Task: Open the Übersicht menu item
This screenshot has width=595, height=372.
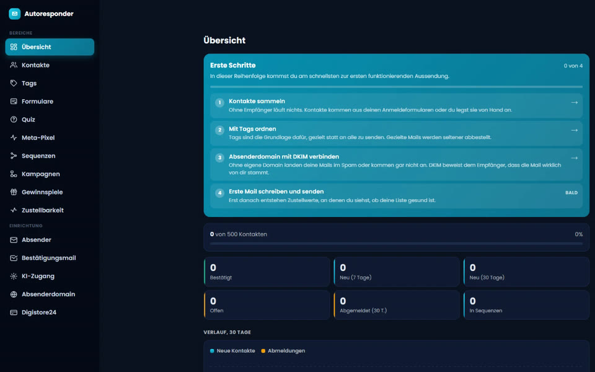Action: (x=50, y=46)
